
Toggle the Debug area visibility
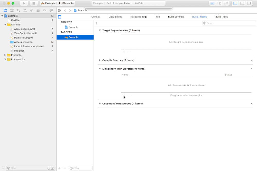[242, 3]
